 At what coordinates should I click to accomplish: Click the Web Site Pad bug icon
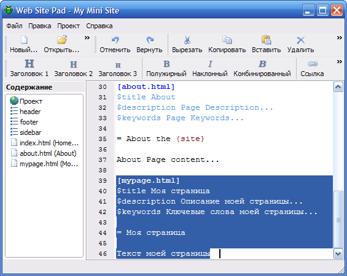tap(9, 10)
